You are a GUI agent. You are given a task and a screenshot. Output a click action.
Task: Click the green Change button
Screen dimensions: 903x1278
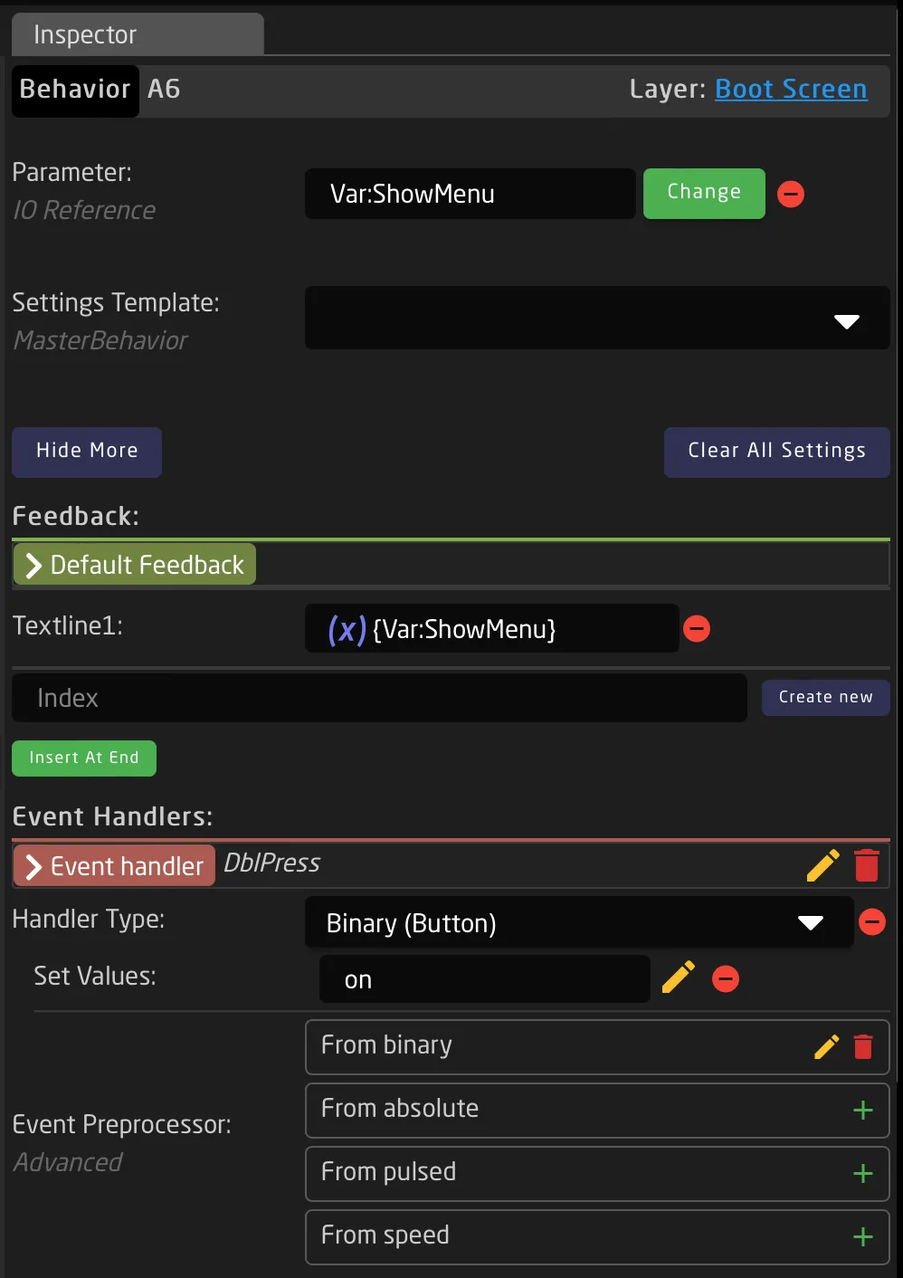704,193
